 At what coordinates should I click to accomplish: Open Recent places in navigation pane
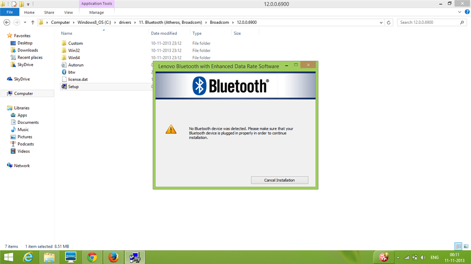point(30,57)
